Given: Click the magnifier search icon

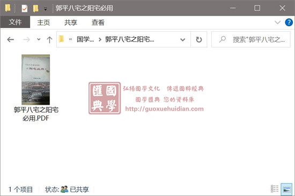Looking at the screenshot, I should click(223, 39).
